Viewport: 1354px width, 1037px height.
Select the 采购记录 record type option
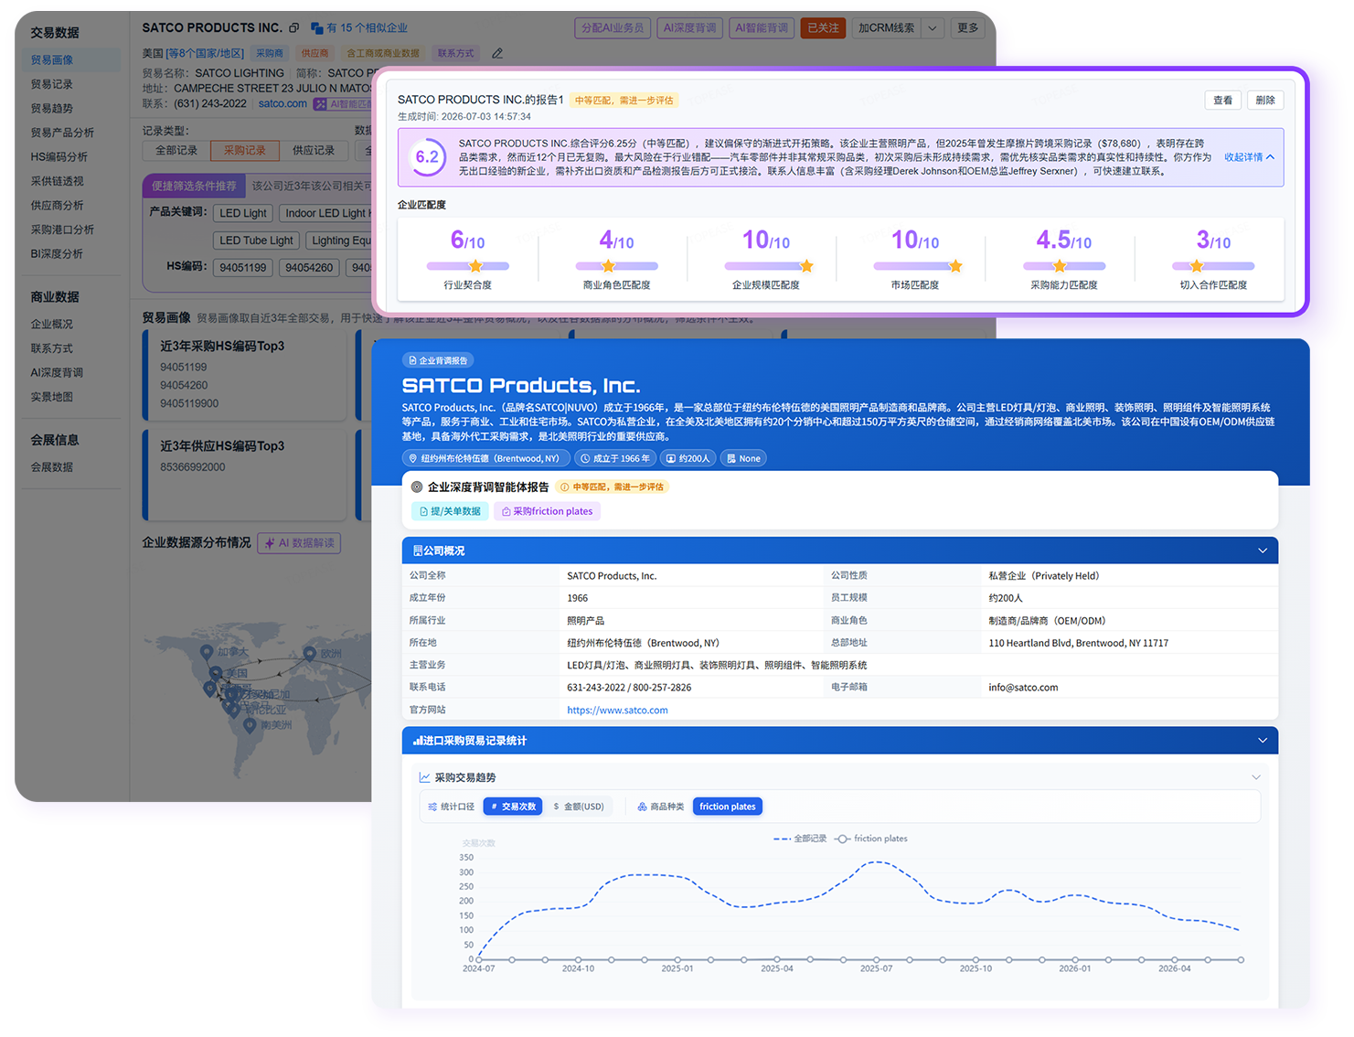click(x=245, y=150)
